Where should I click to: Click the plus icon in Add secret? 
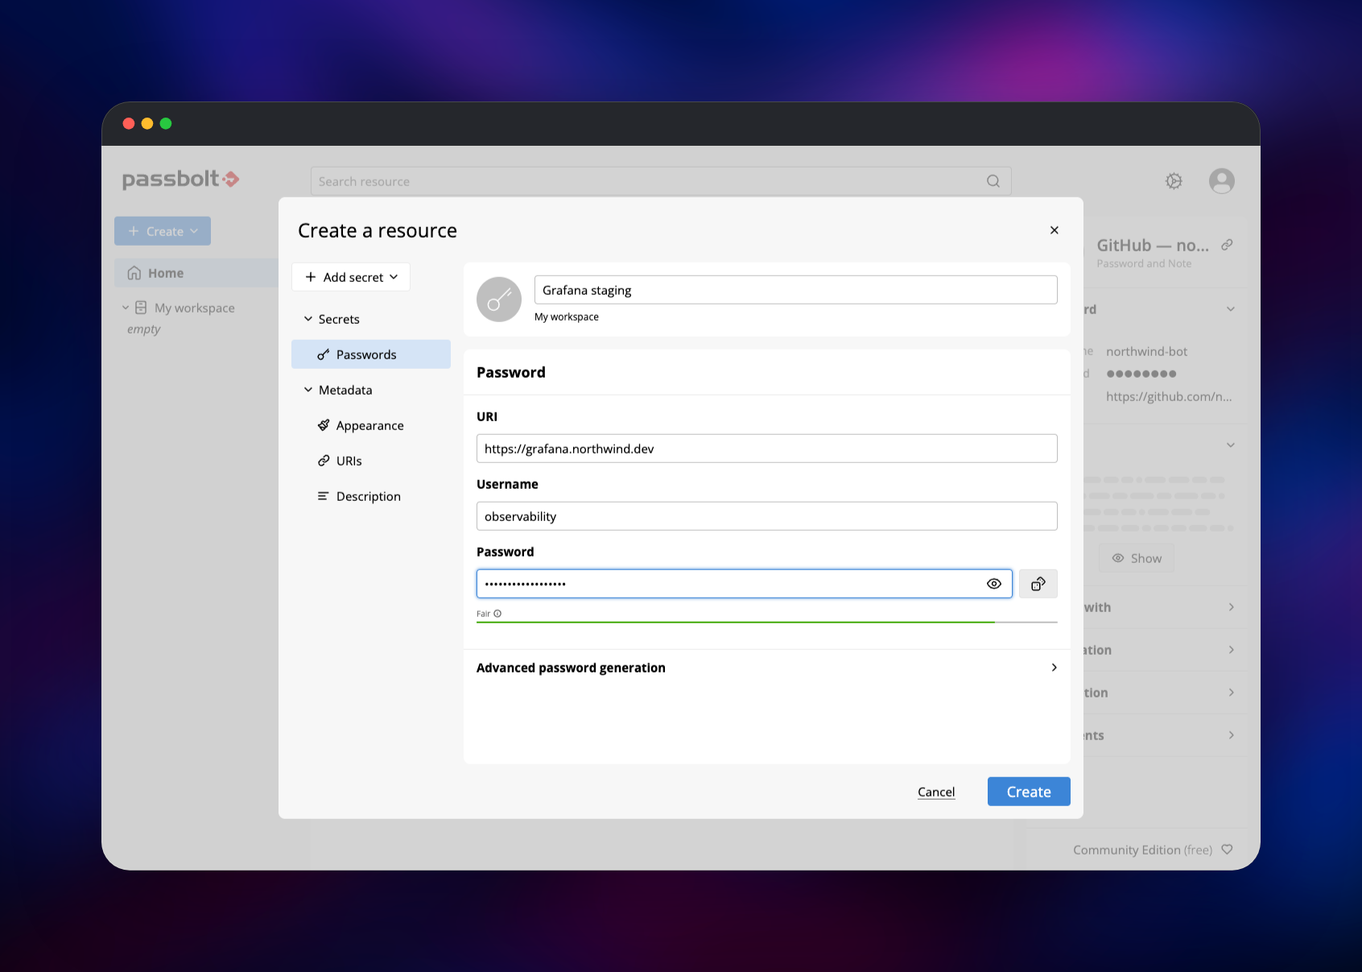[x=311, y=277]
